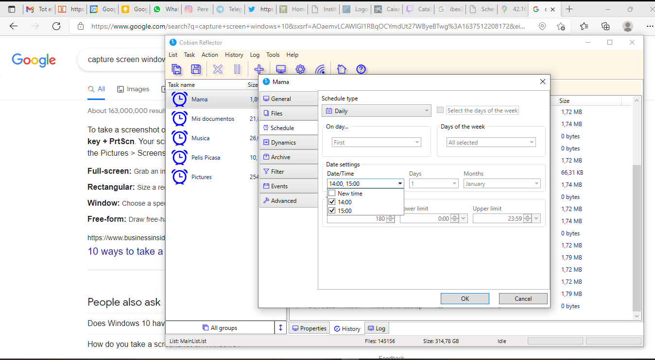Uncheck the 15:00 time checkbox
655x360 pixels.
tap(332, 211)
